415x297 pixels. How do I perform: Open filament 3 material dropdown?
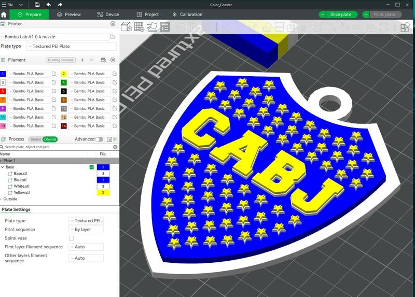point(29,82)
